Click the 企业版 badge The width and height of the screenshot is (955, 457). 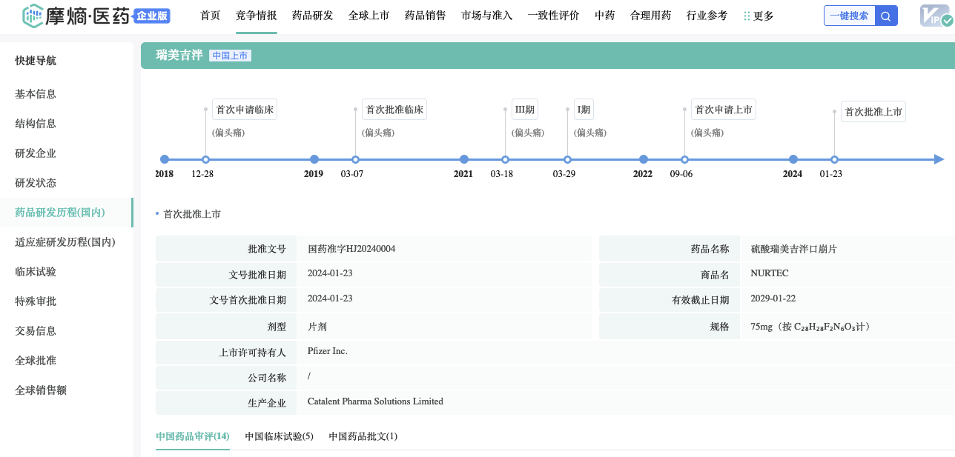click(153, 16)
